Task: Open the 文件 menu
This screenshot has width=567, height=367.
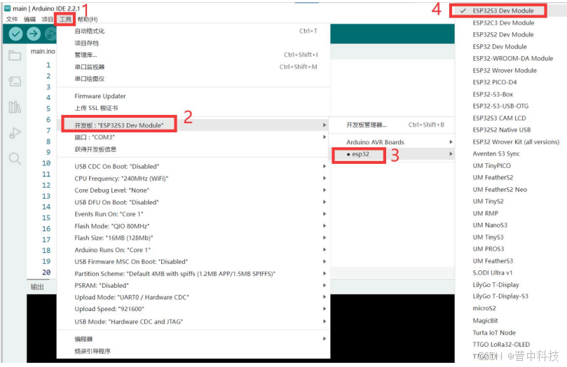Action: (x=12, y=19)
